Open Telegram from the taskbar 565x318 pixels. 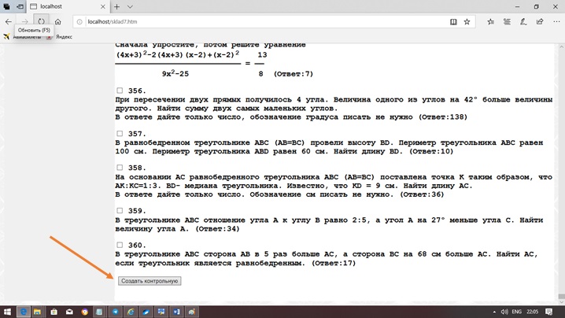(116, 312)
